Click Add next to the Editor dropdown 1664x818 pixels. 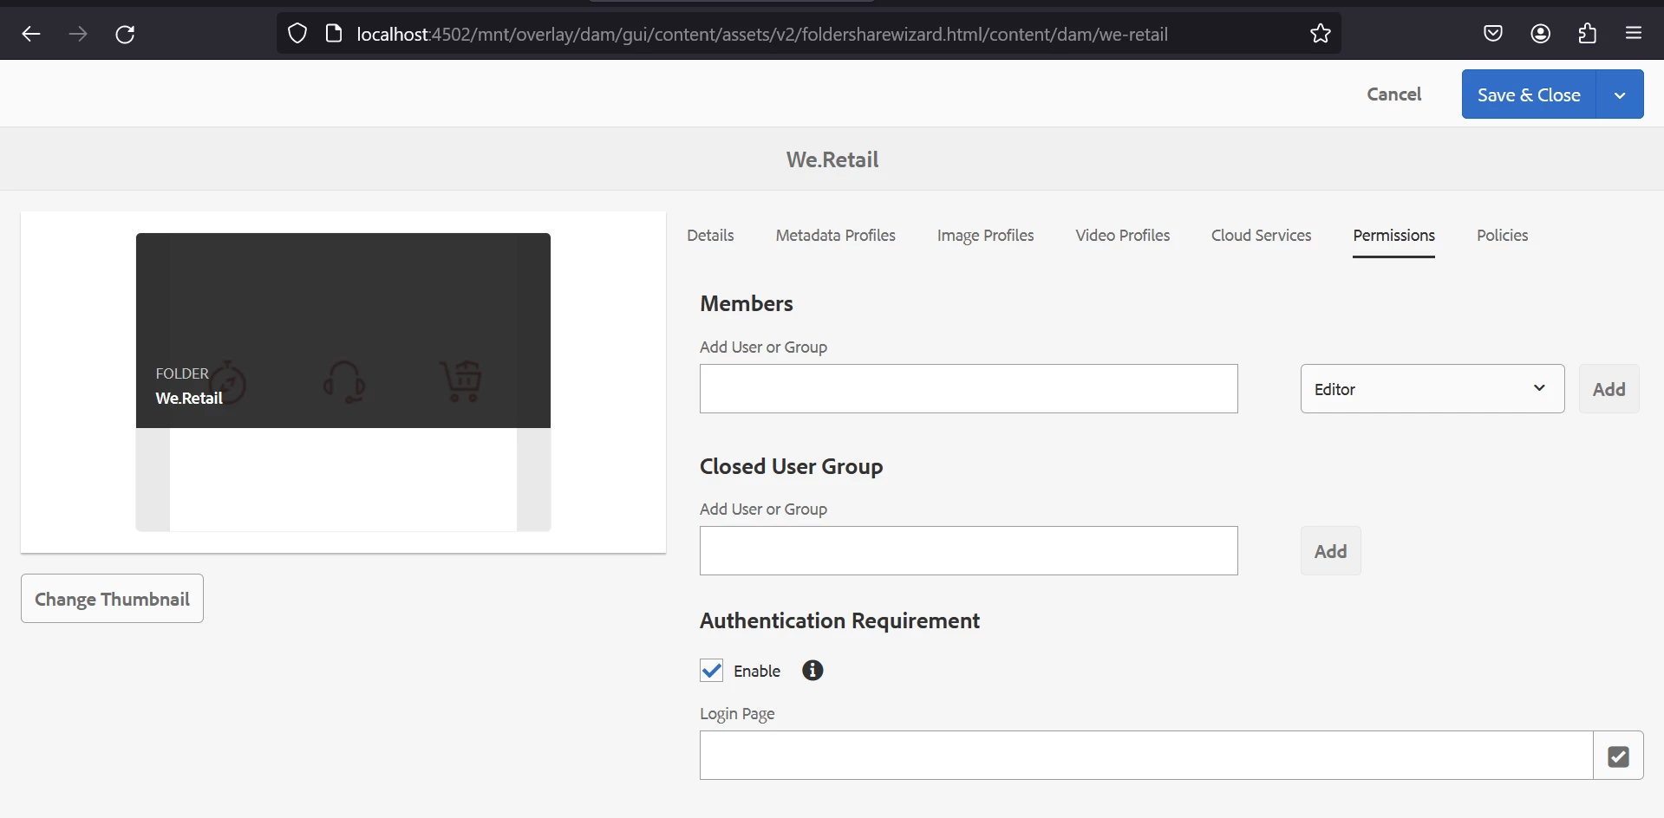point(1609,389)
